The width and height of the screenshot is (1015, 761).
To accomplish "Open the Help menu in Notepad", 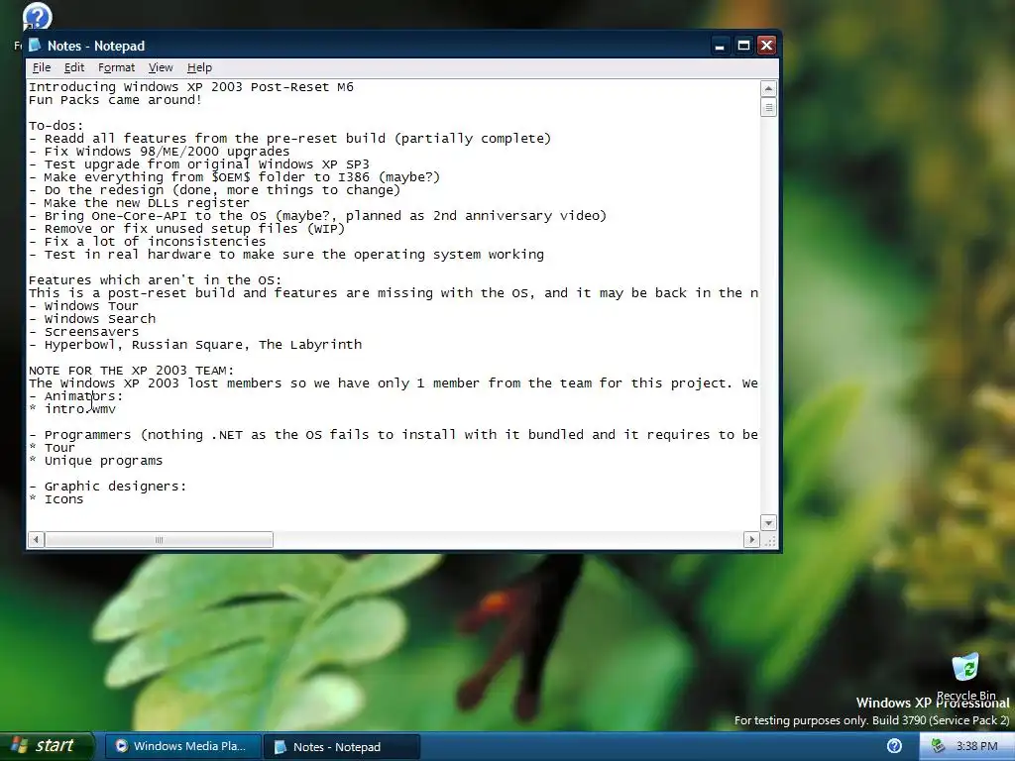I will (199, 67).
